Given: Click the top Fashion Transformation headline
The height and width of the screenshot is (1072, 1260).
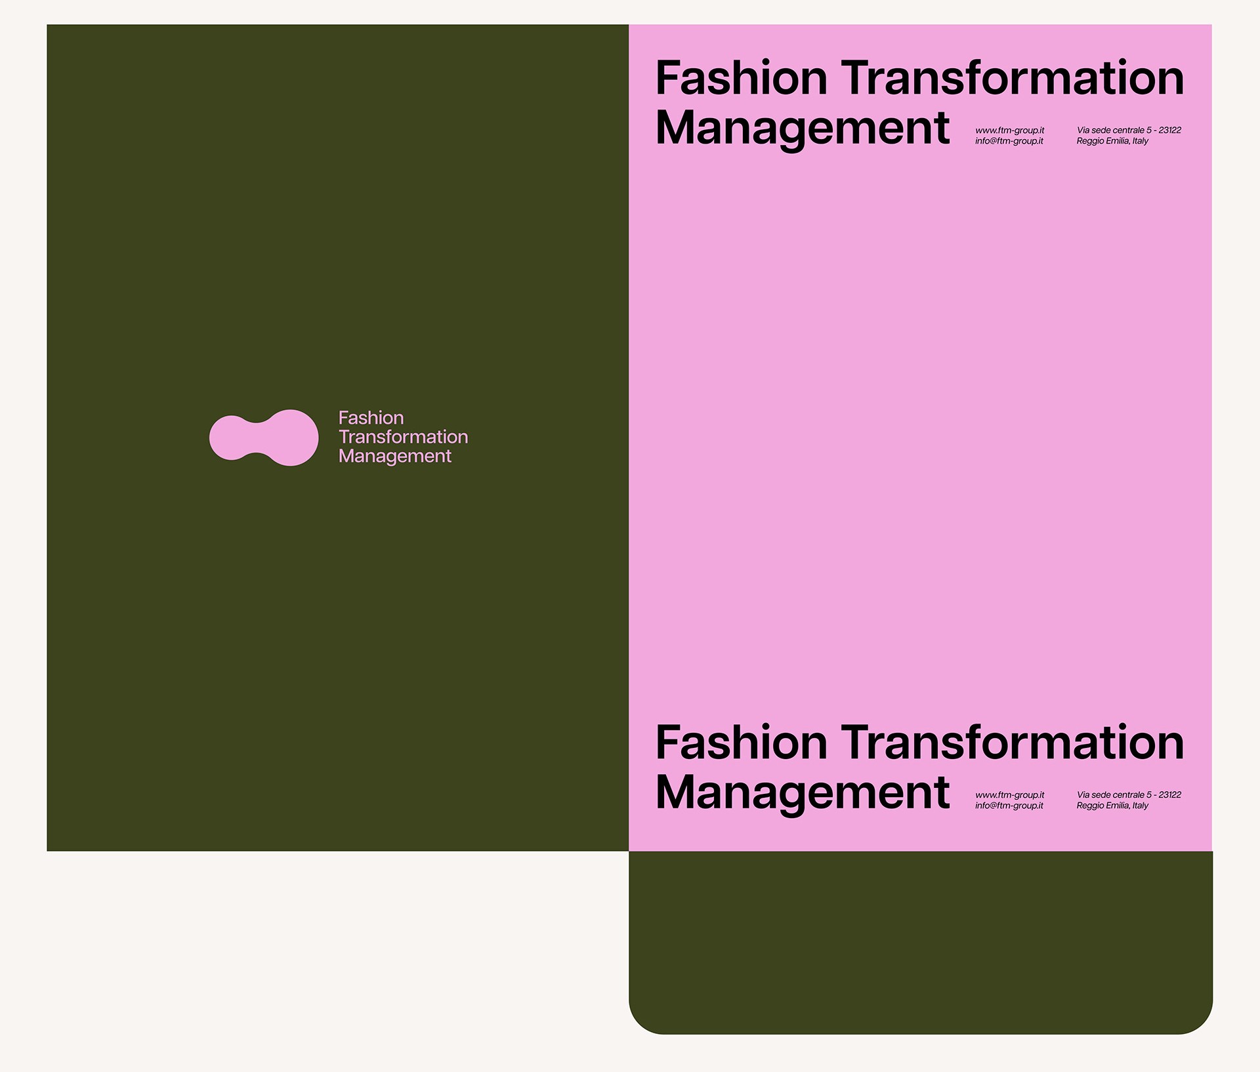Looking at the screenshot, I should (x=919, y=78).
